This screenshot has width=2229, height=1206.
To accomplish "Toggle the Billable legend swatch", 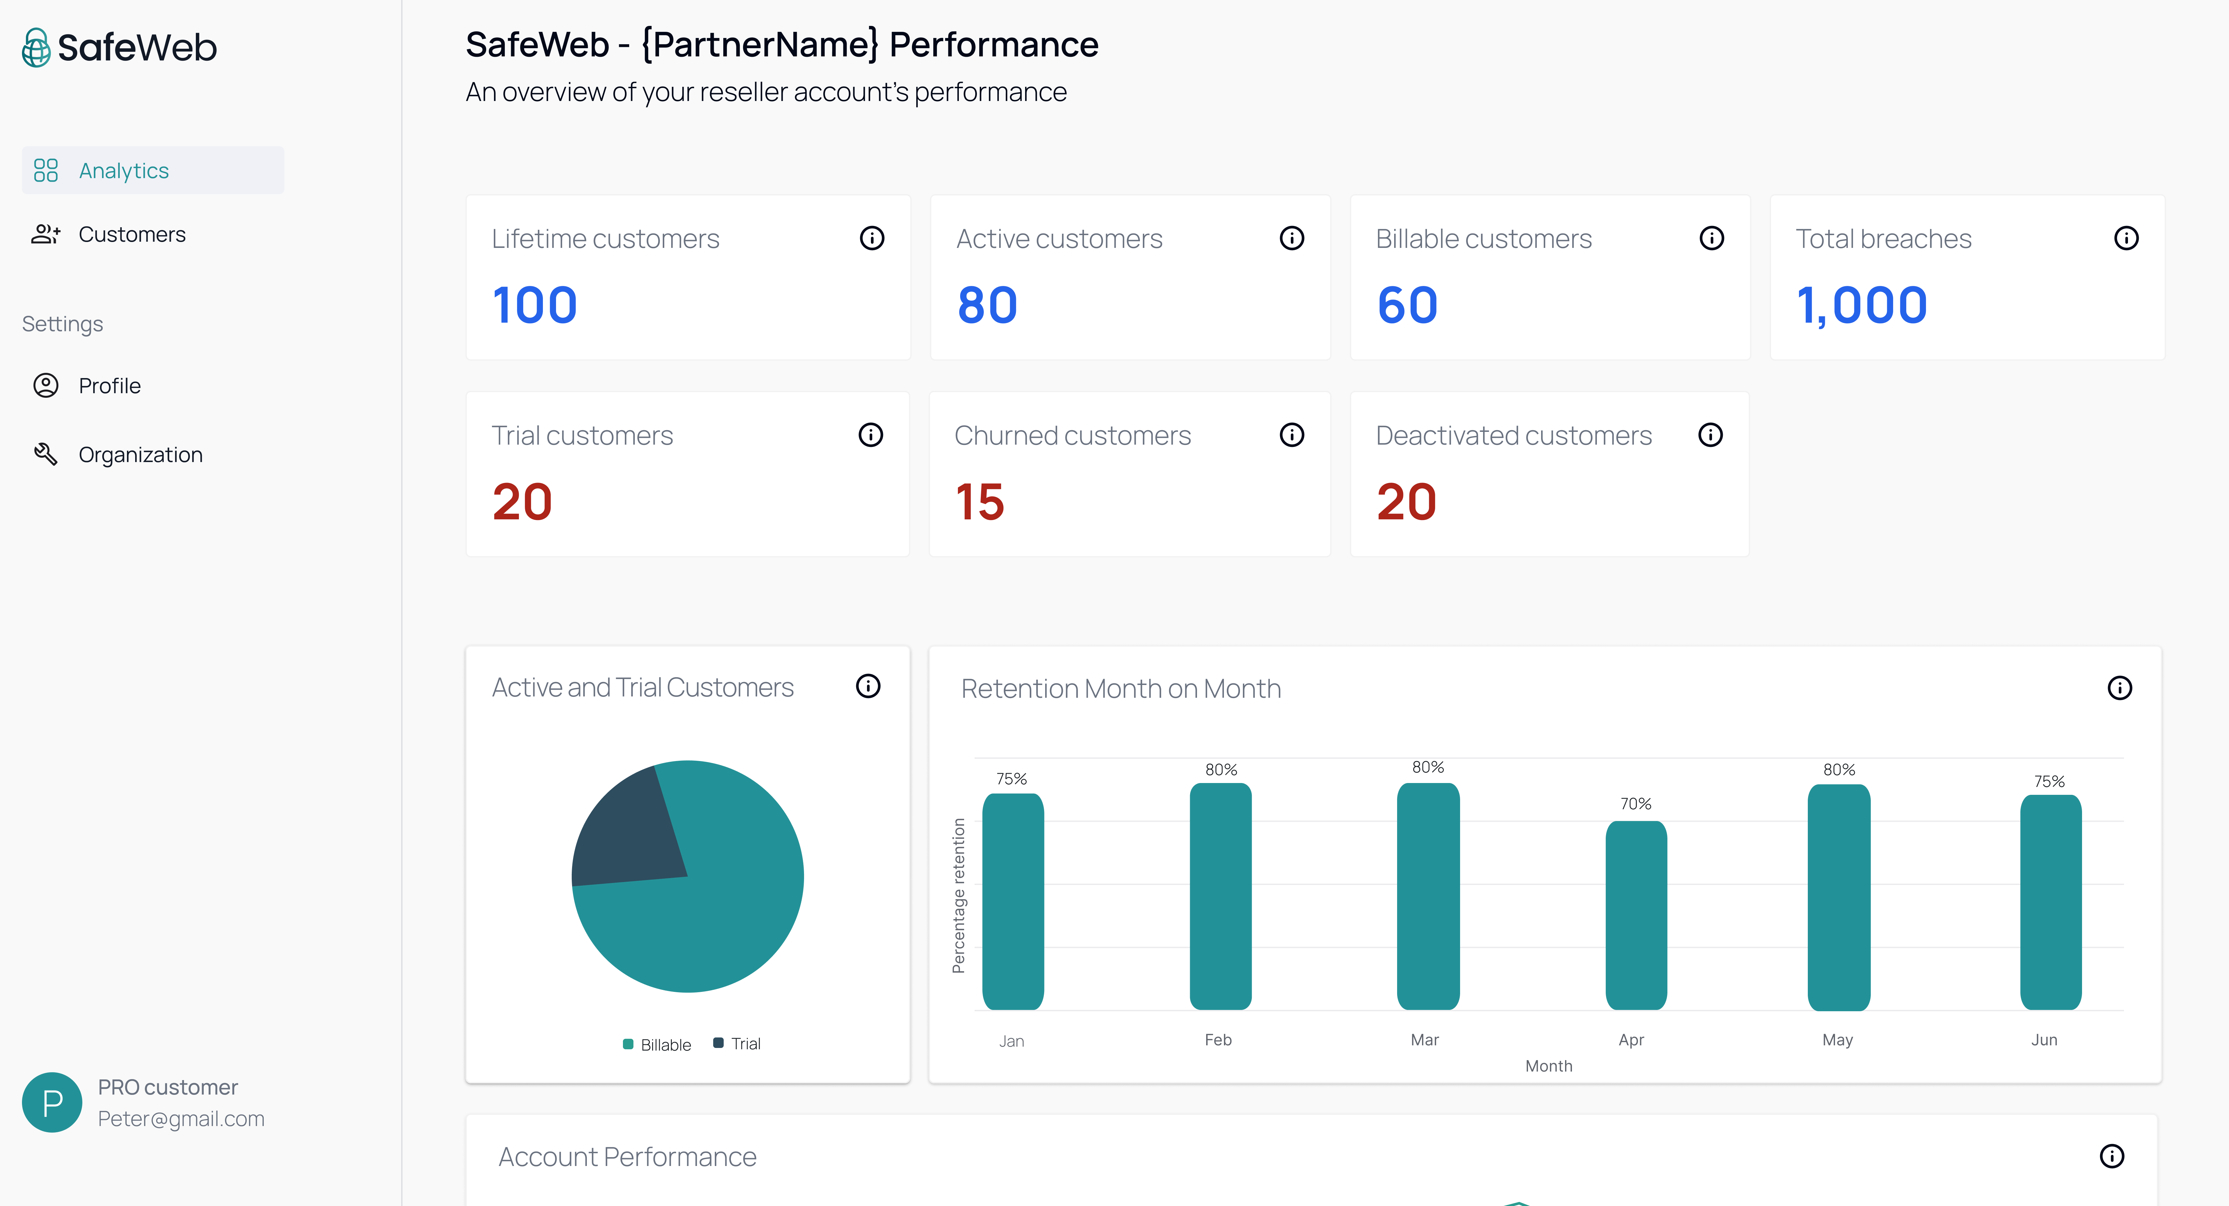I will point(628,1044).
